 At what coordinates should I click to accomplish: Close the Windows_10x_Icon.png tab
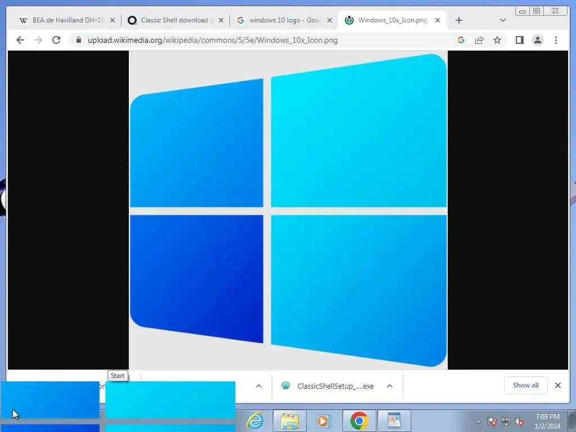pyautogui.click(x=438, y=20)
